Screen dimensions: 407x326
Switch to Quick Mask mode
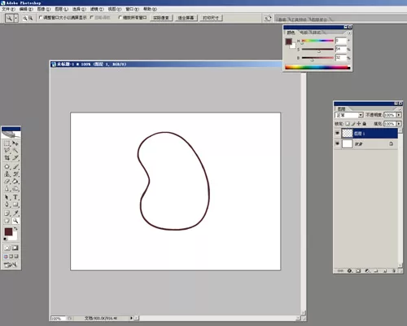click(15, 248)
